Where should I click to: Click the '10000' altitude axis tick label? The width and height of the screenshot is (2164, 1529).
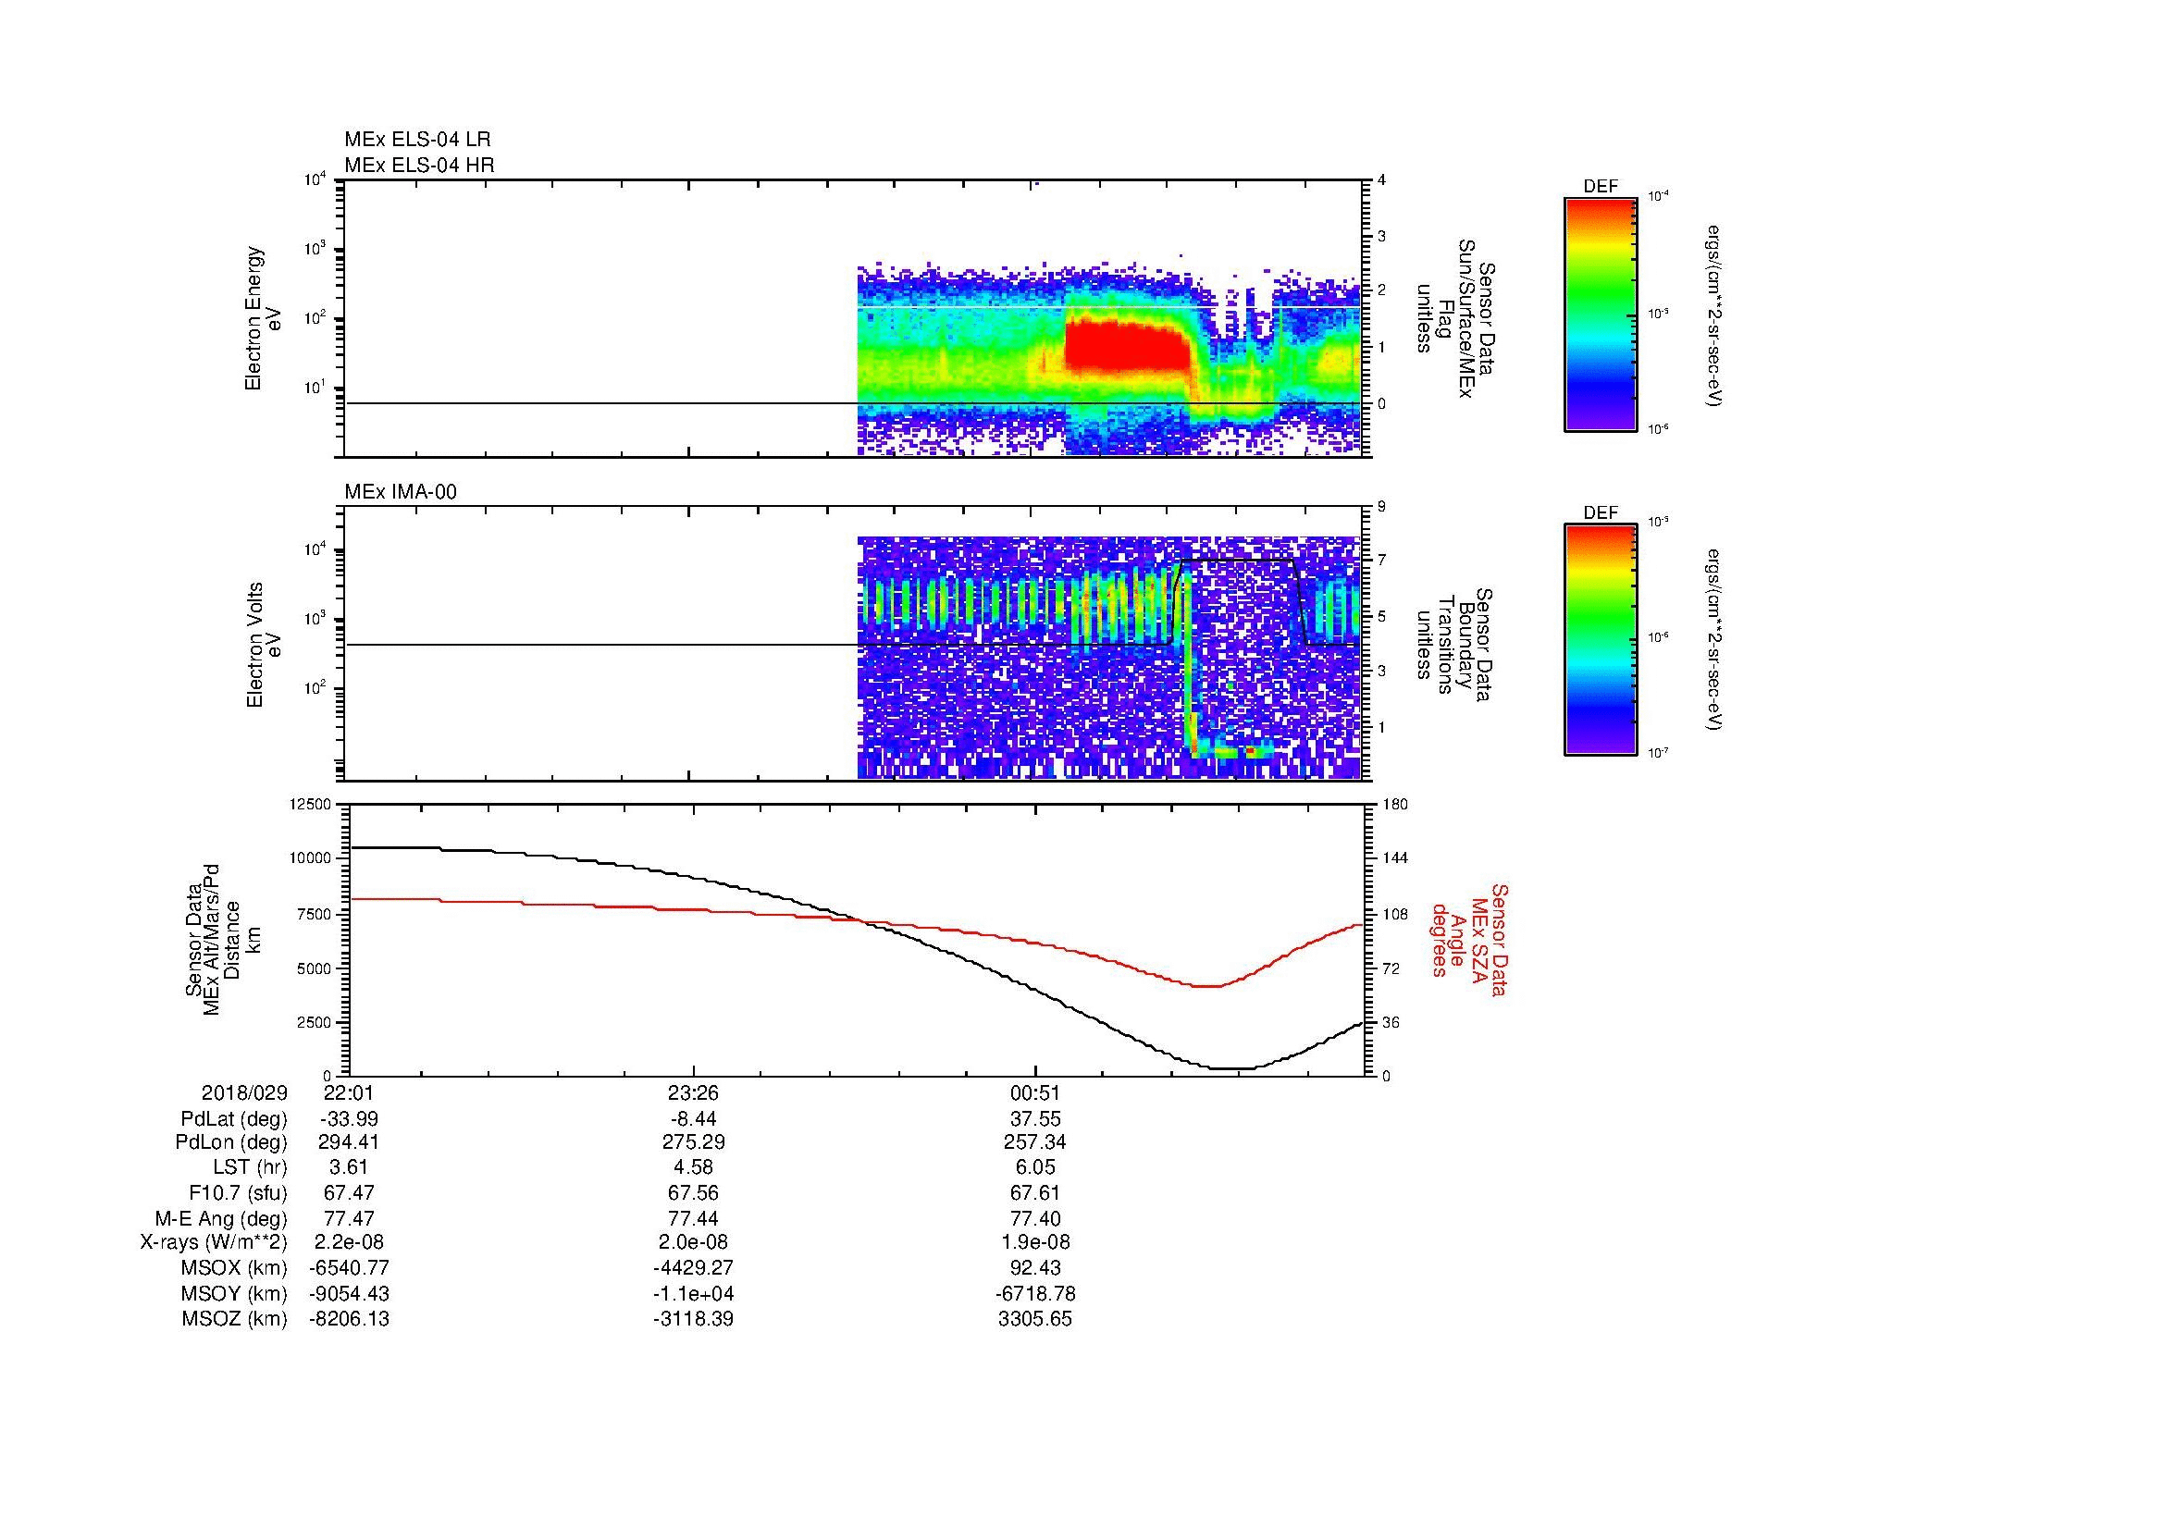click(x=310, y=858)
